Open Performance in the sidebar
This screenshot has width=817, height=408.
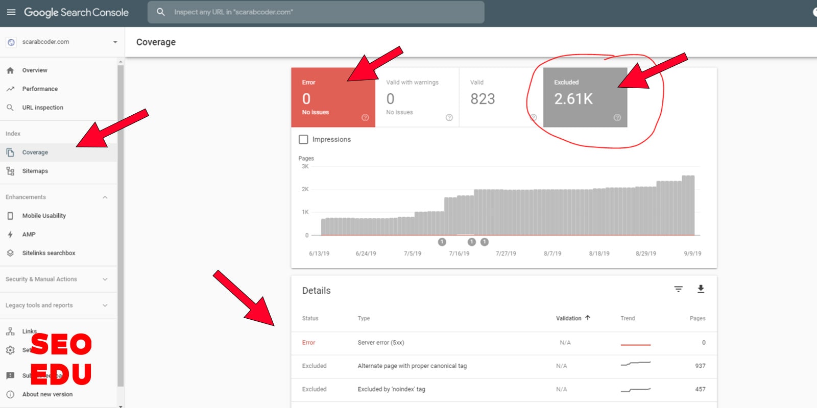40,89
